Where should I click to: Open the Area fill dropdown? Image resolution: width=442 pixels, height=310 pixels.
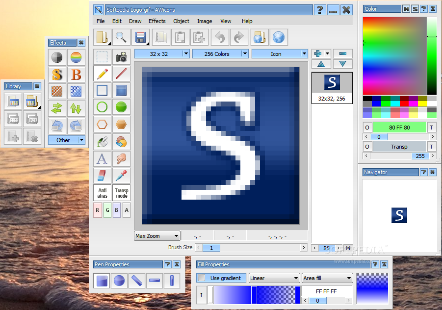click(327, 278)
